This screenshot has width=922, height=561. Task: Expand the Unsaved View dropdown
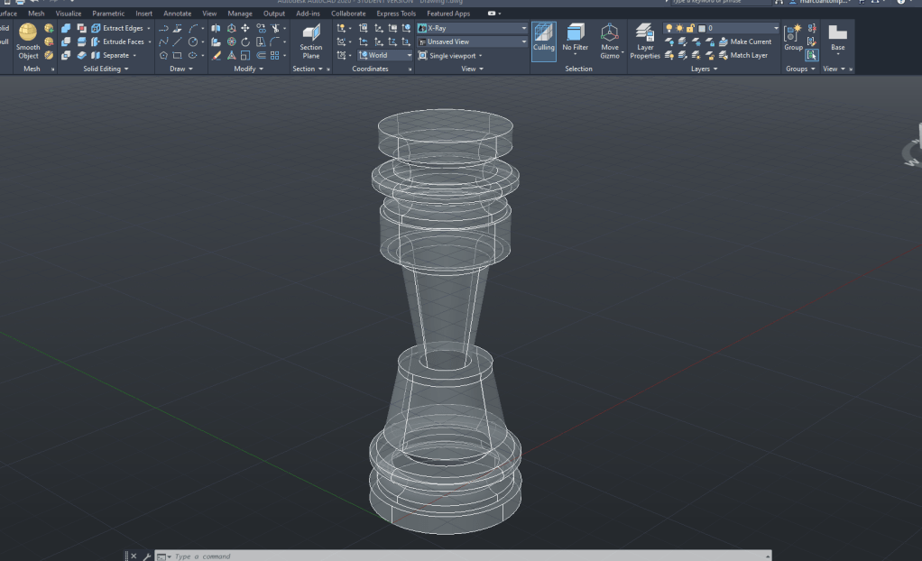click(x=472, y=41)
